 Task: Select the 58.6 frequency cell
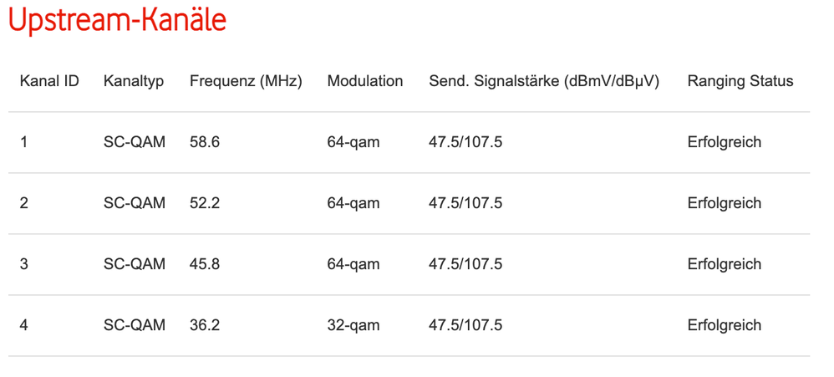pyautogui.click(x=205, y=142)
